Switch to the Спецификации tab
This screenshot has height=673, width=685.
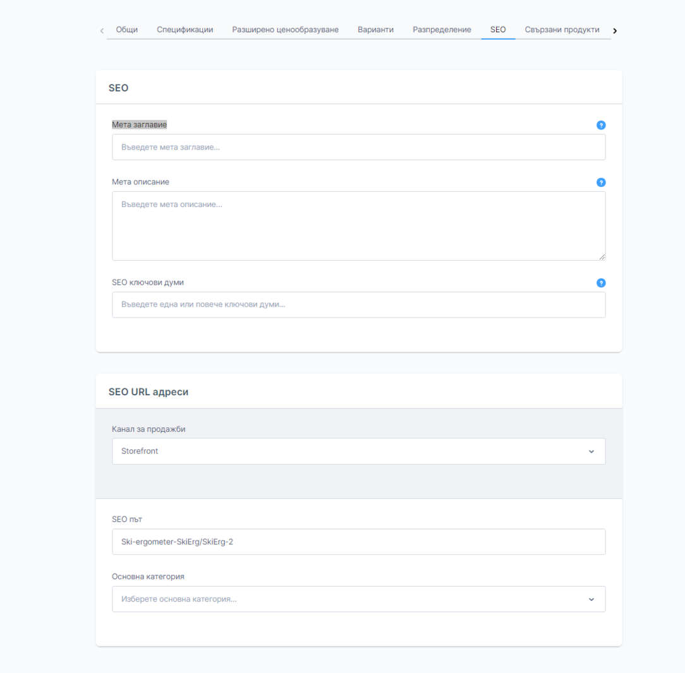click(185, 30)
